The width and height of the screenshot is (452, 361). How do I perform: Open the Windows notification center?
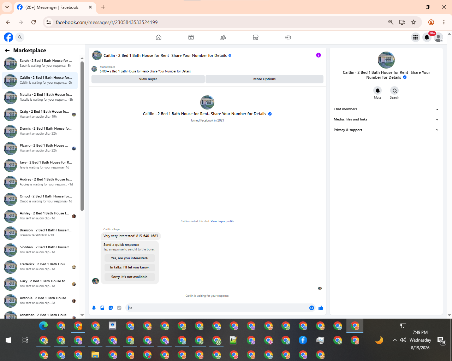click(441, 341)
